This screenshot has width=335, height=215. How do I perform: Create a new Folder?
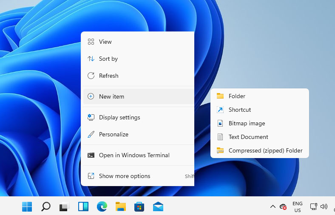[x=260, y=96]
